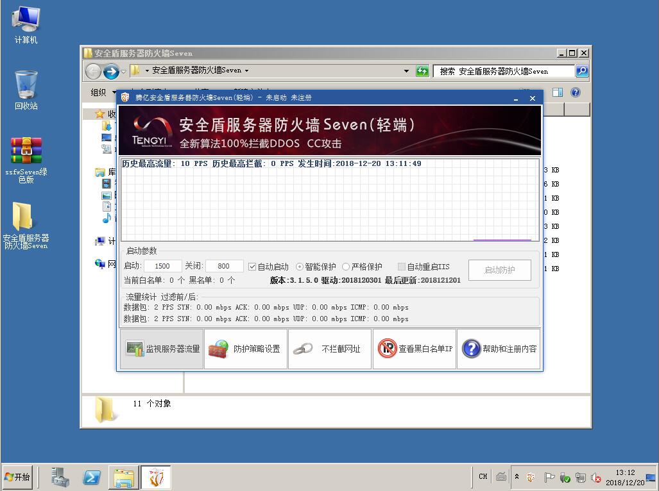This screenshot has height=491, width=659.
Task: Open the 不拦截网址 tab
Action: coord(330,349)
